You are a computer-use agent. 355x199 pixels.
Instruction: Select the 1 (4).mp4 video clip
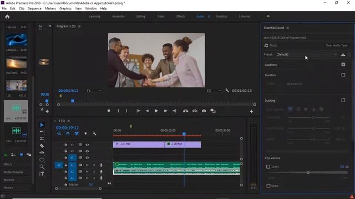[x=183, y=145]
